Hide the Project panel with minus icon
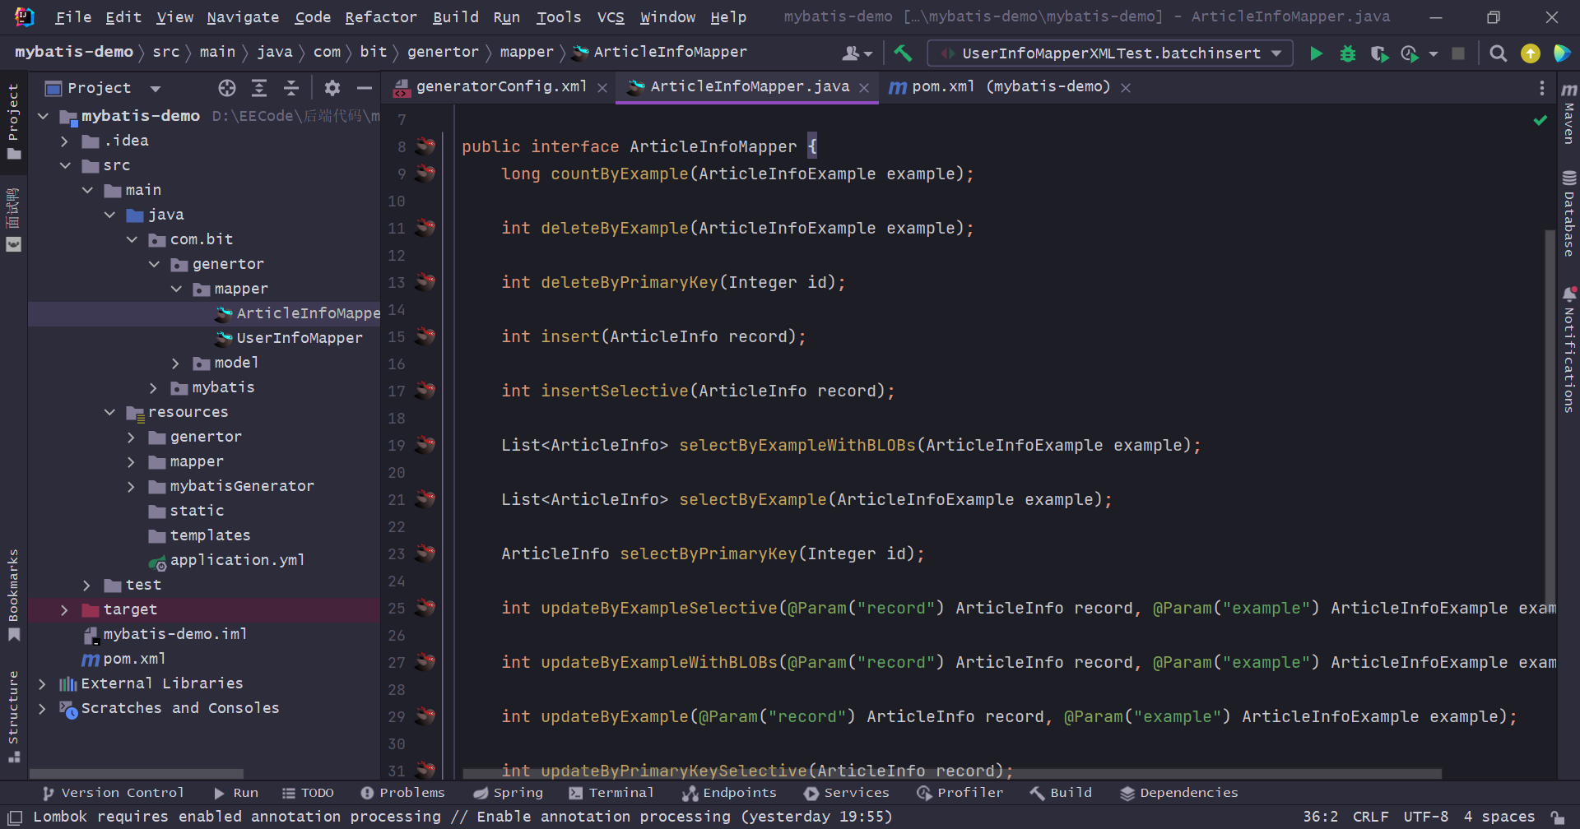This screenshot has width=1580, height=829. coord(364,88)
